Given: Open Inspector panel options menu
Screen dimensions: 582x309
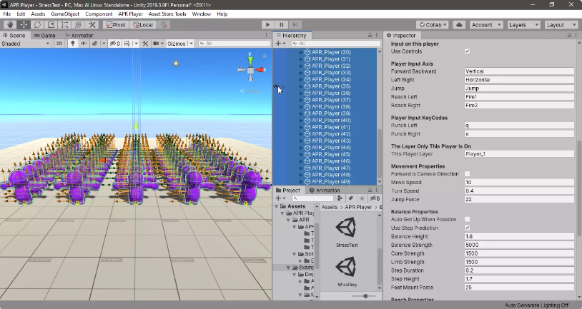Looking at the screenshot, I should (x=576, y=35).
